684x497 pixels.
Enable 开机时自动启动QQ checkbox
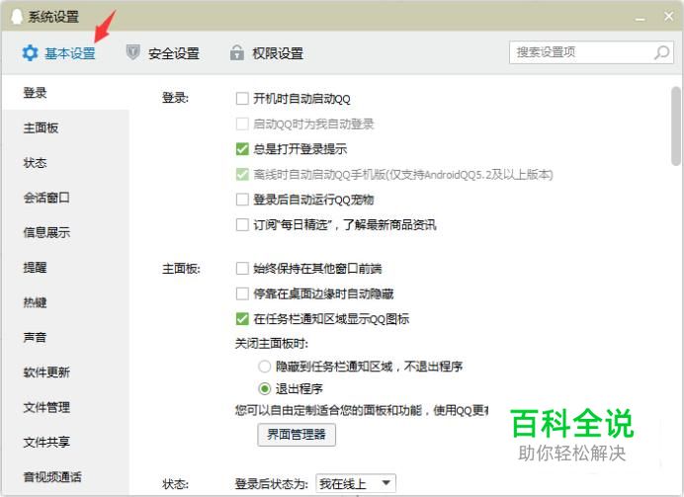click(x=242, y=99)
